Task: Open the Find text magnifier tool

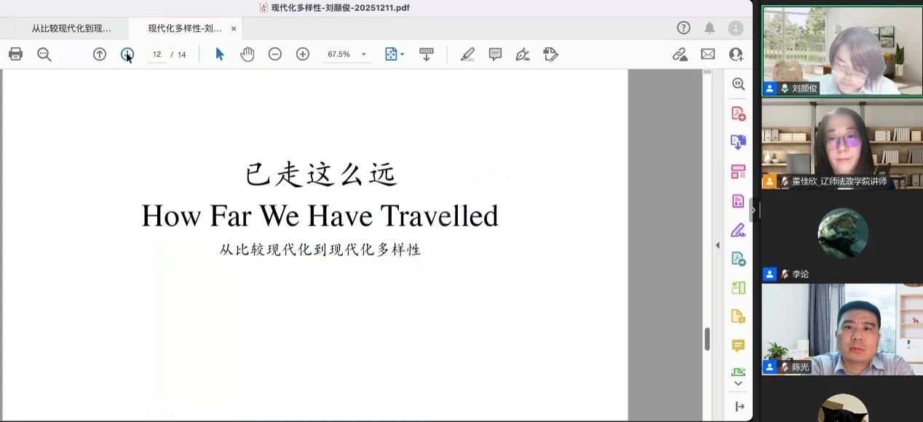Action: point(44,54)
